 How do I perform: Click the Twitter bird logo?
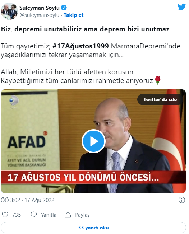(181, 7)
